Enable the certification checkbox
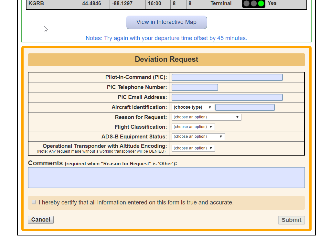The height and width of the screenshot is (240, 320). 34,202
